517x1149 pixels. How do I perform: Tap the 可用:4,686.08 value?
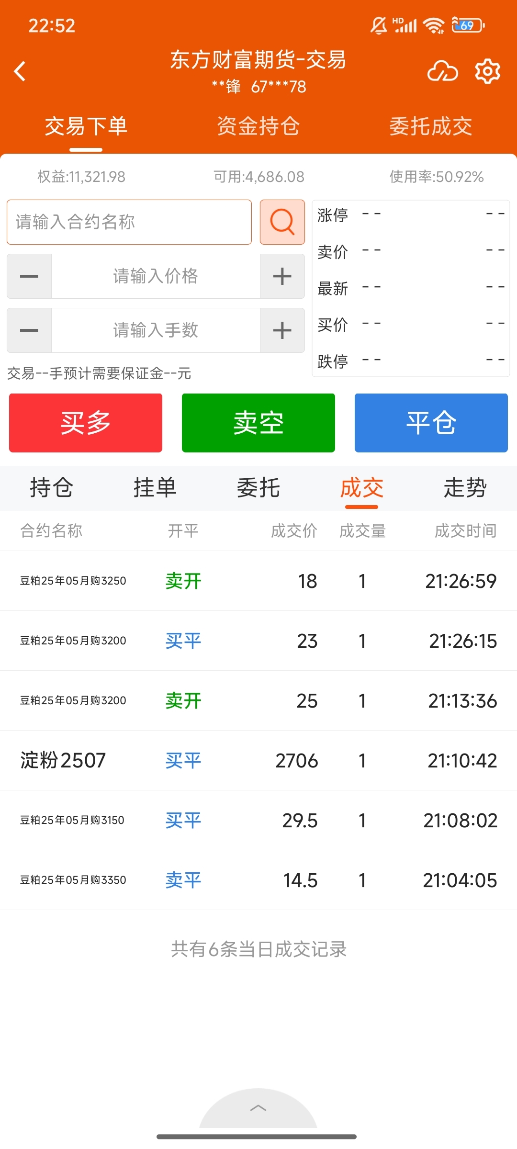pos(259,177)
